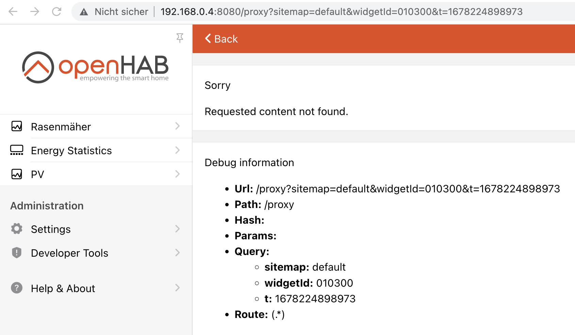The image size is (575, 335).
Task: Select the Energy Statistics panel icon
Action: pos(17,150)
